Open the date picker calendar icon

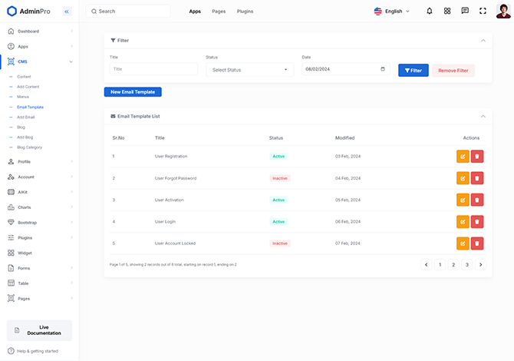pos(384,69)
